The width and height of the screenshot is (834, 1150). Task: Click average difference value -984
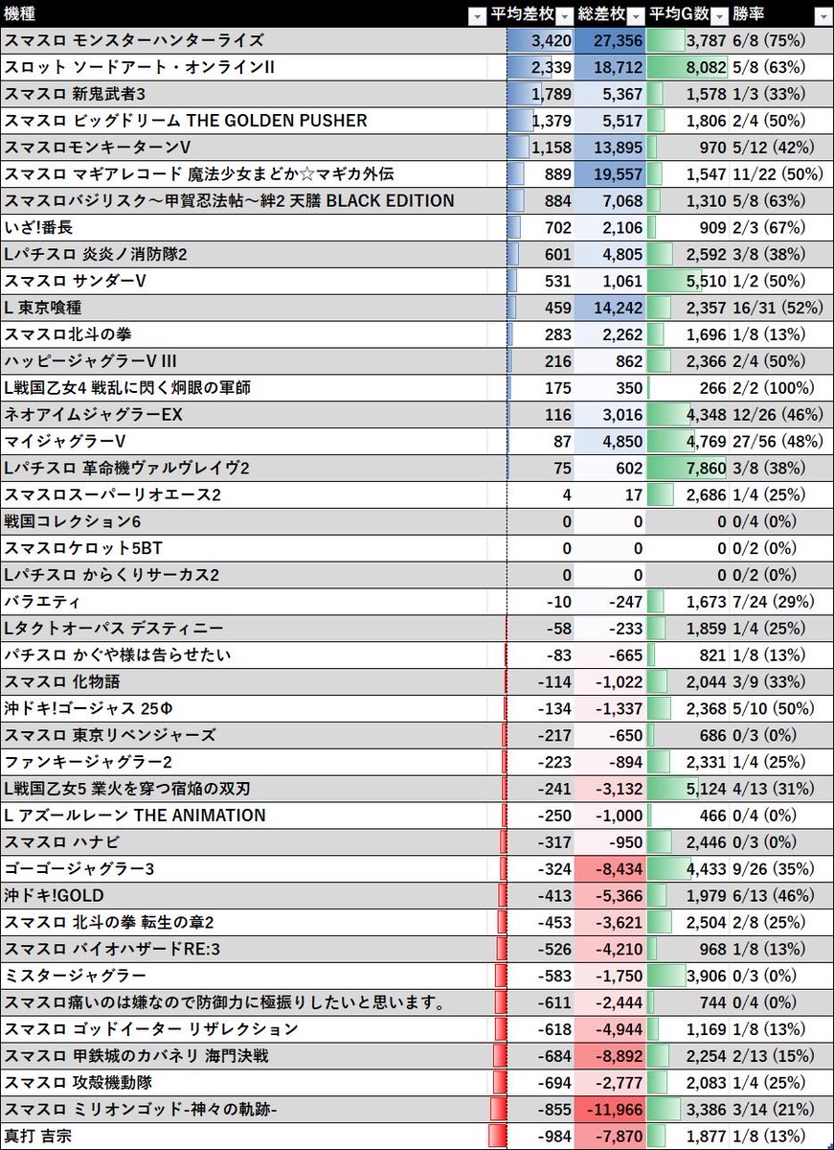coord(541,1138)
